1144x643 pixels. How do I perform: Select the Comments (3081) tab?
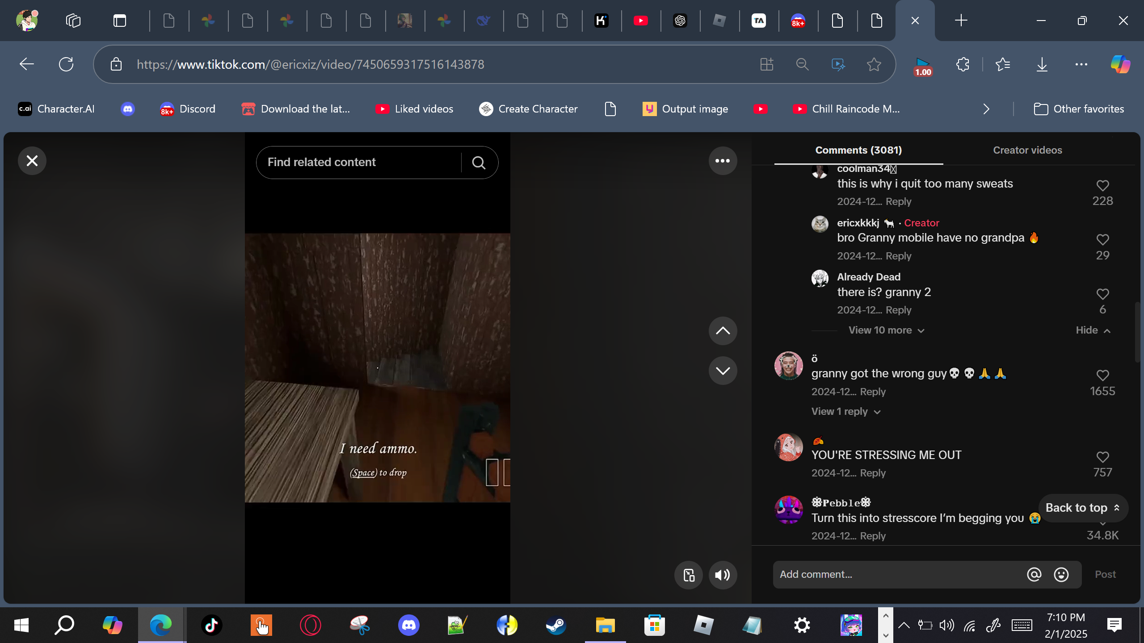pyautogui.click(x=858, y=150)
